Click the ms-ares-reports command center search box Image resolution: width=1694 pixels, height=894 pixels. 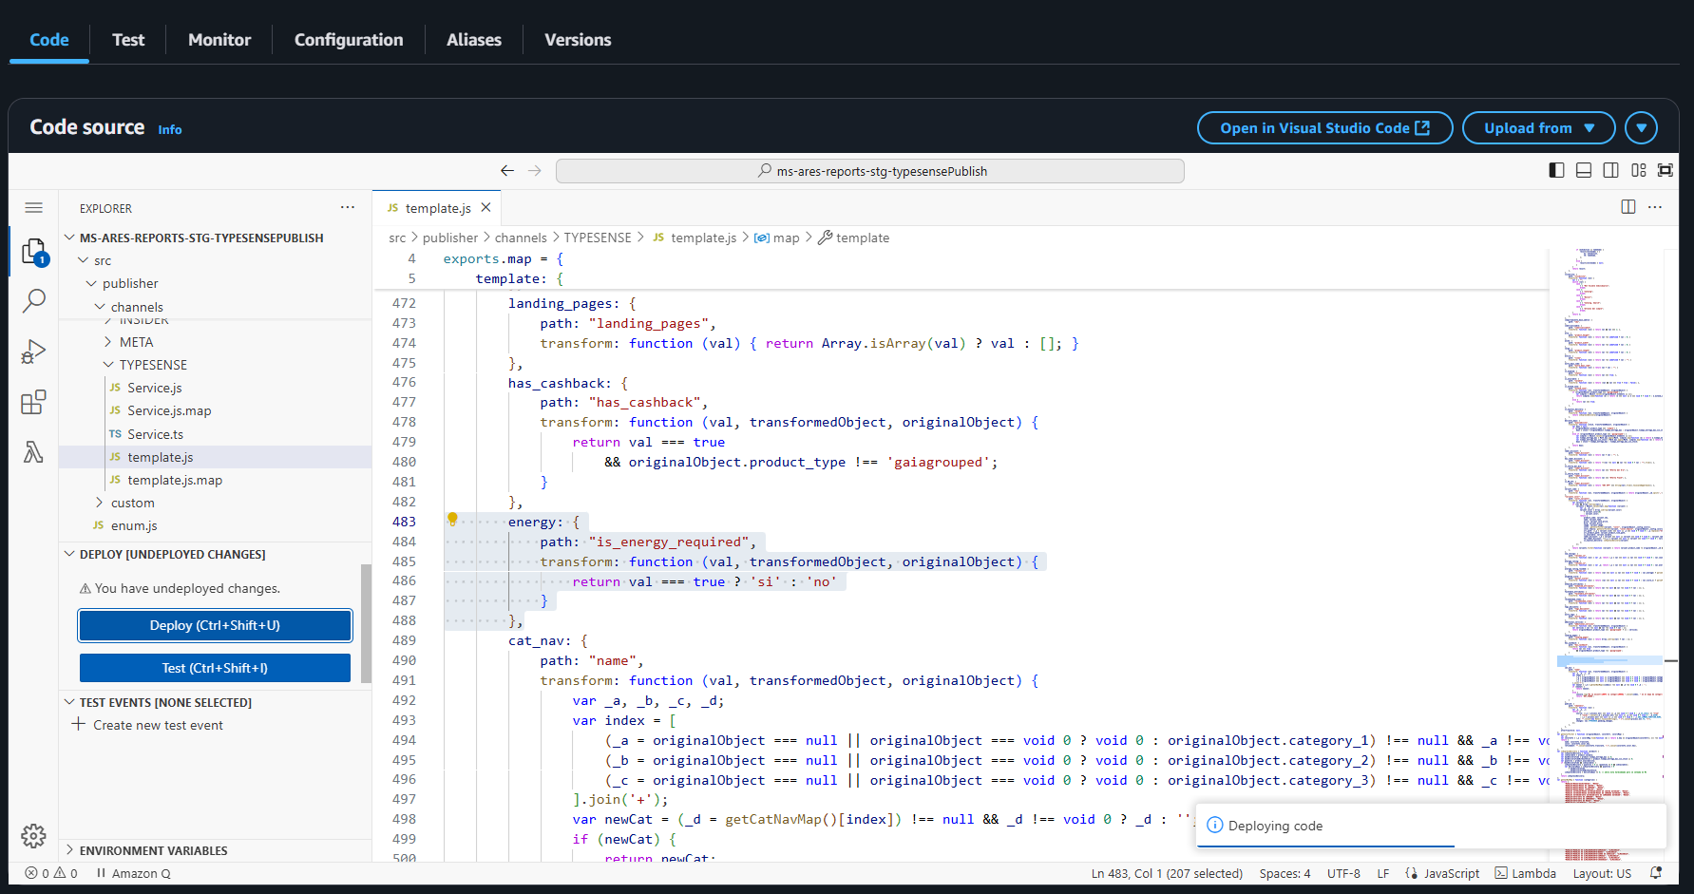(x=869, y=171)
